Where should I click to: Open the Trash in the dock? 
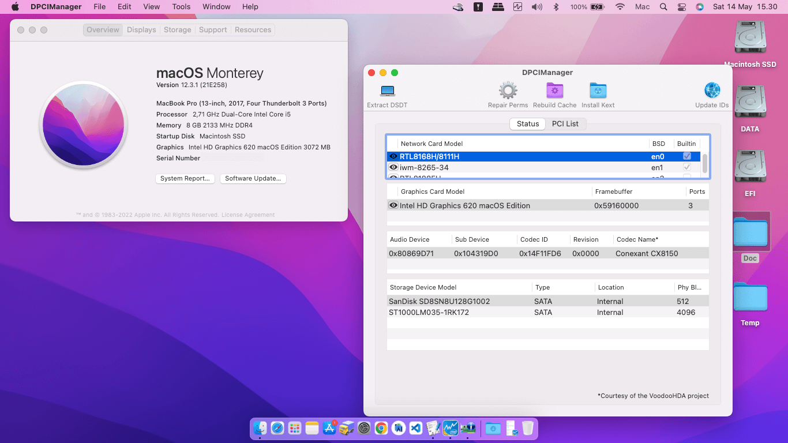pyautogui.click(x=527, y=428)
